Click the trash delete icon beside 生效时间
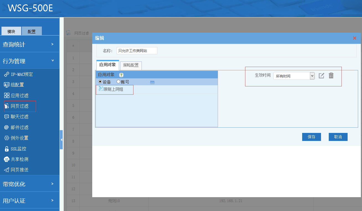 coord(331,76)
